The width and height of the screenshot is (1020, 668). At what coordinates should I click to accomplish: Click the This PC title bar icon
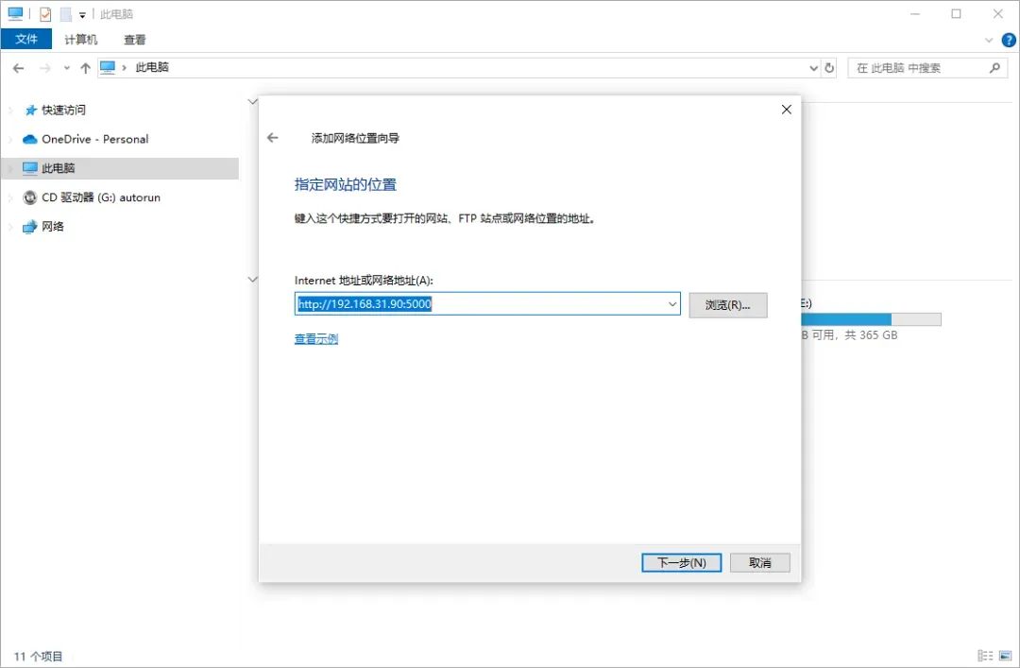pos(15,13)
